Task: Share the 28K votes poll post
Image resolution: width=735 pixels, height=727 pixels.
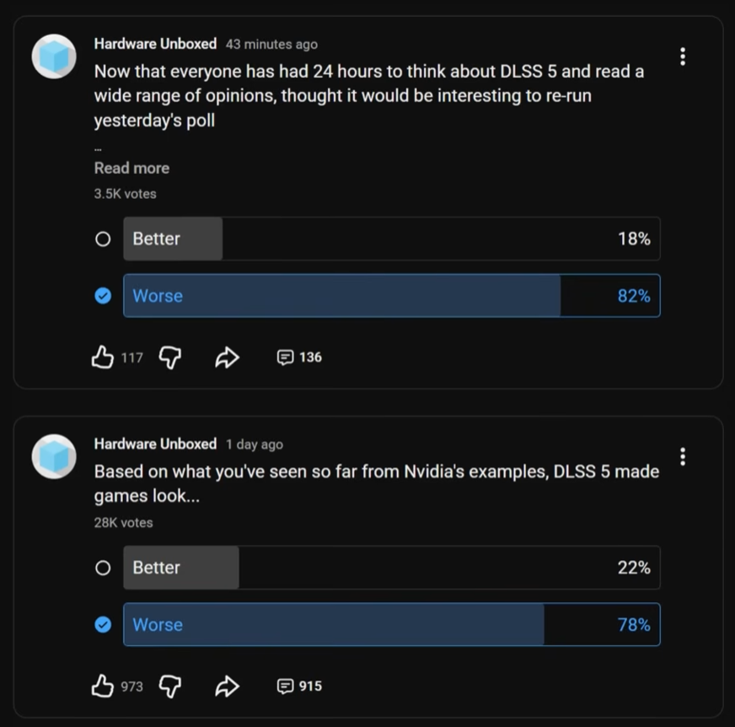Action: tap(227, 687)
